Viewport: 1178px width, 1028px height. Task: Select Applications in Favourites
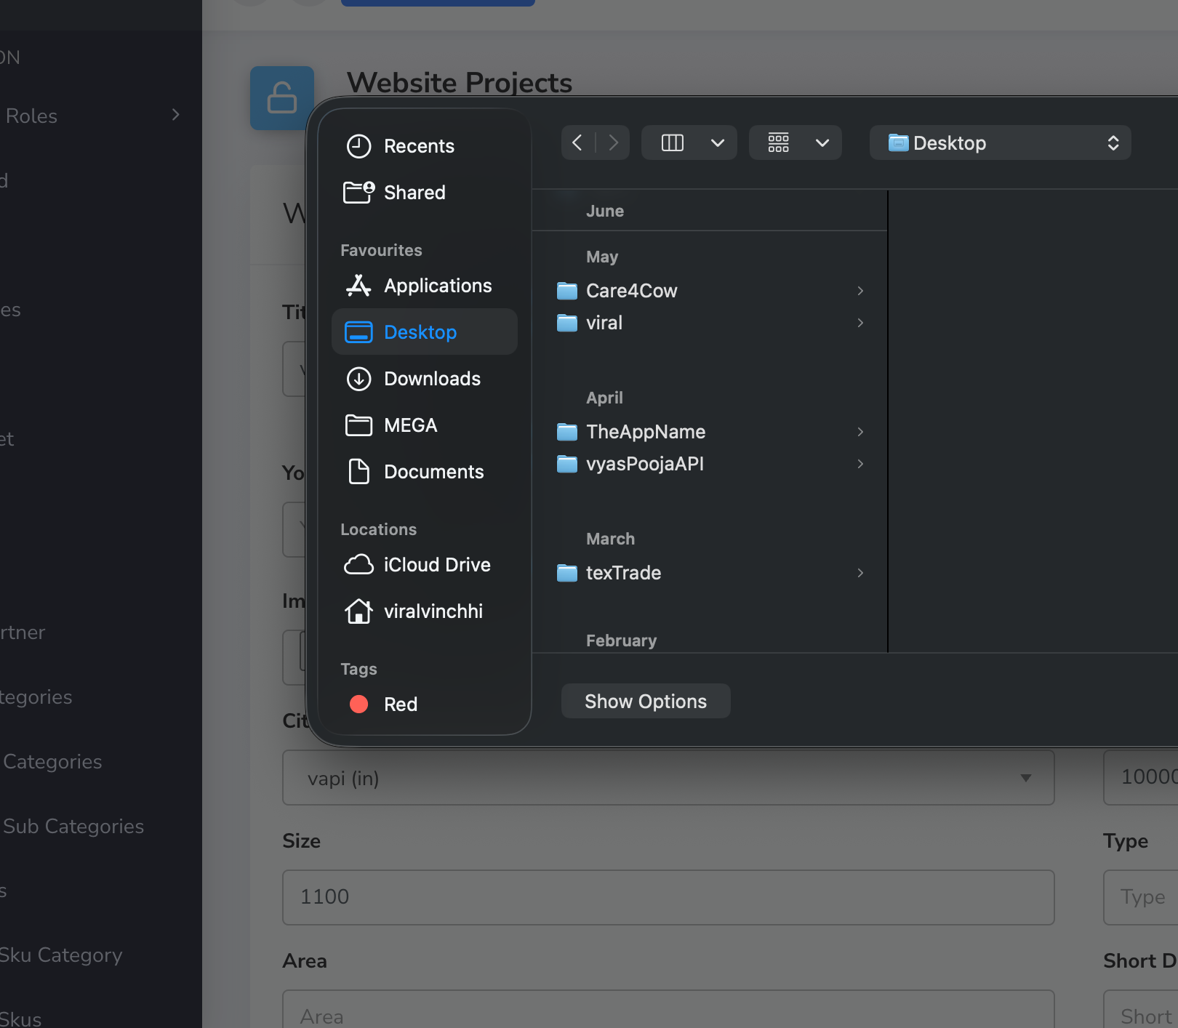pyautogui.click(x=437, y=286)
